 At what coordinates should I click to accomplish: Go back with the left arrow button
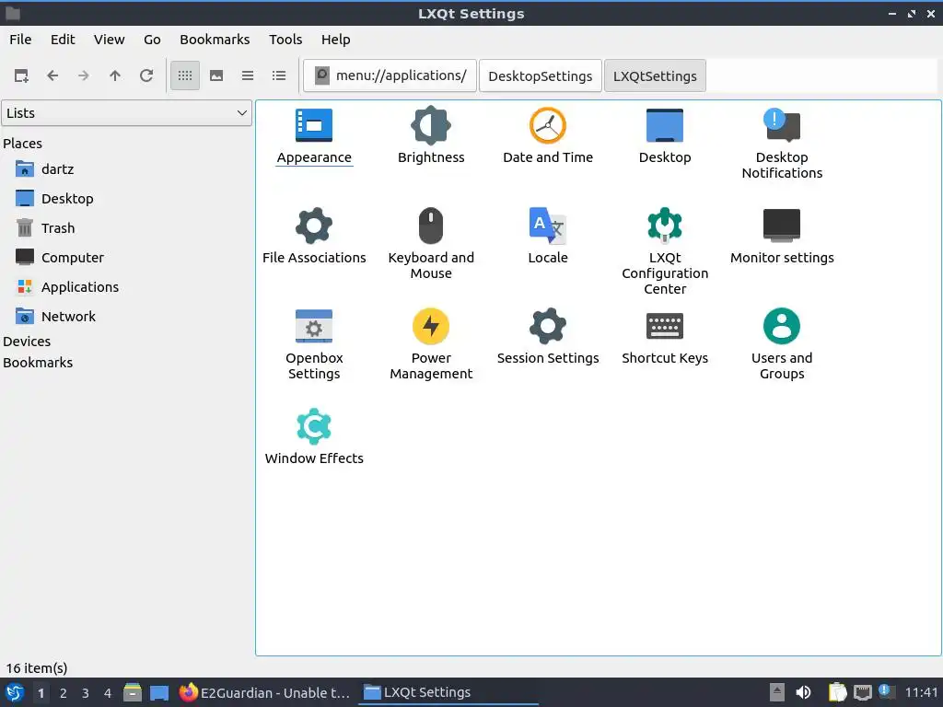(52, 75)
